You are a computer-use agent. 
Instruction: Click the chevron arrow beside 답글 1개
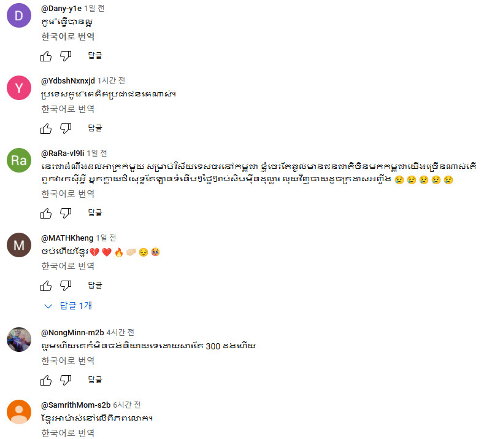pos(48,306)
